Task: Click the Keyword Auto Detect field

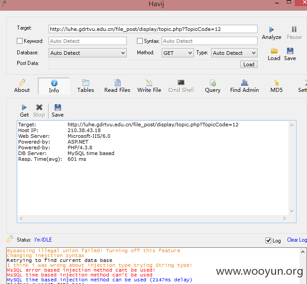Action: (87, 41)
